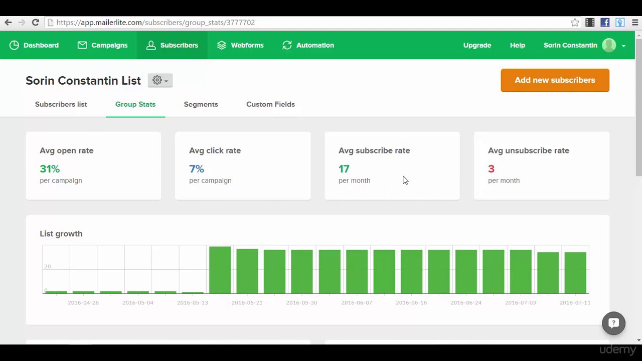Click the browser forward arrow
The width and height of the screenshot is (642, 361).
pos(22,23)
